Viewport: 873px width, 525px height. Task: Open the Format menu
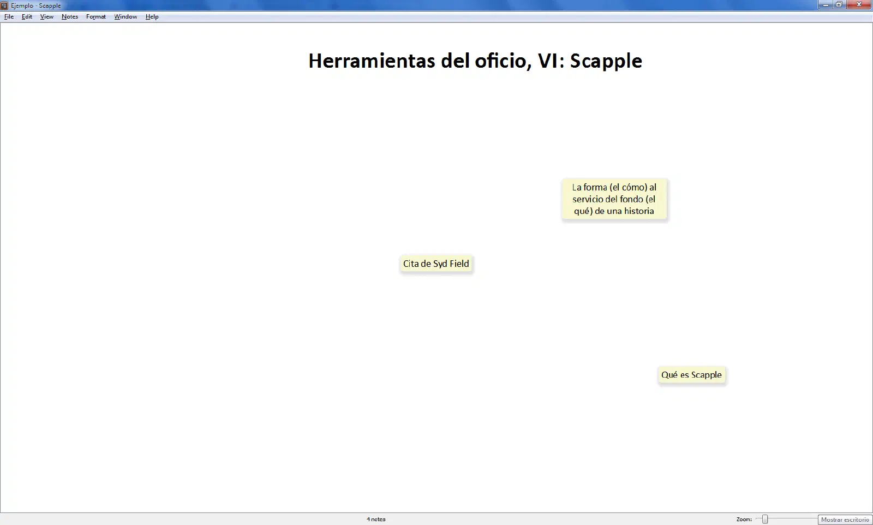click(96, 16)
